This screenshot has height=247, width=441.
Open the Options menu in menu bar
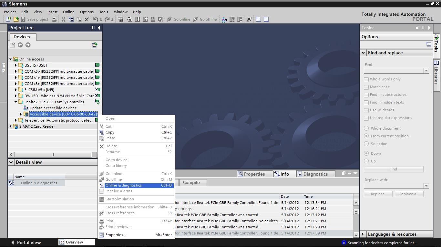(87, 12)
